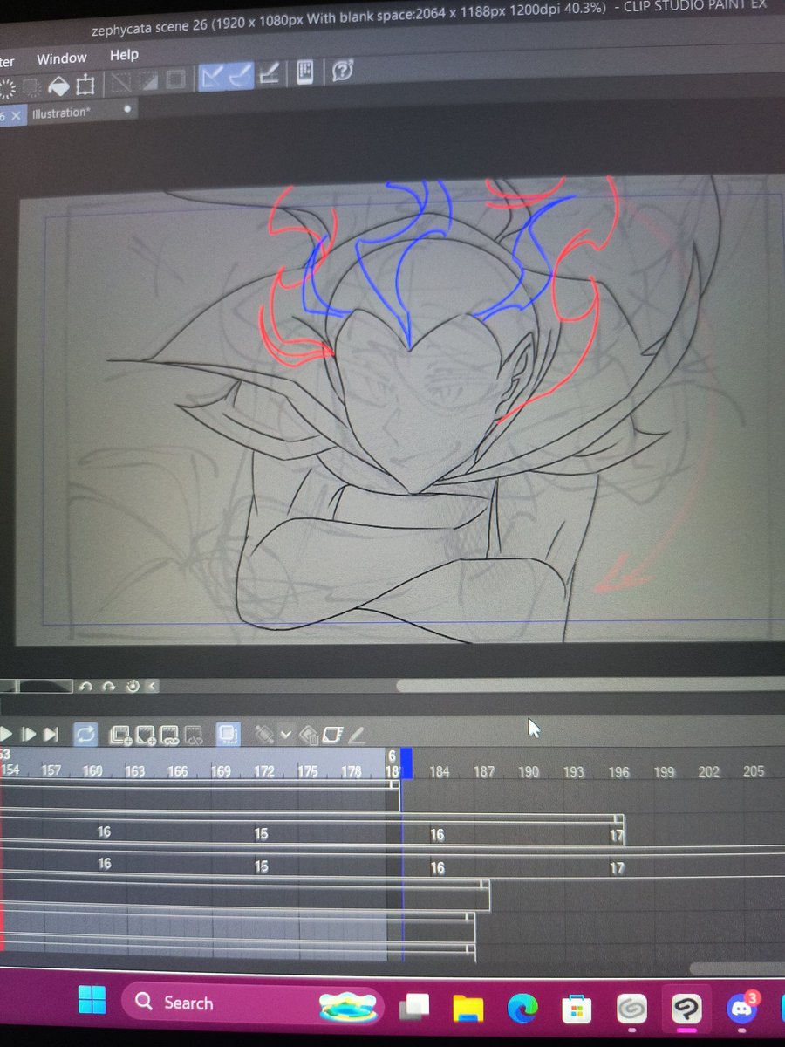
Task: Toggle Snap to Grid
Action: pos(269,75)
